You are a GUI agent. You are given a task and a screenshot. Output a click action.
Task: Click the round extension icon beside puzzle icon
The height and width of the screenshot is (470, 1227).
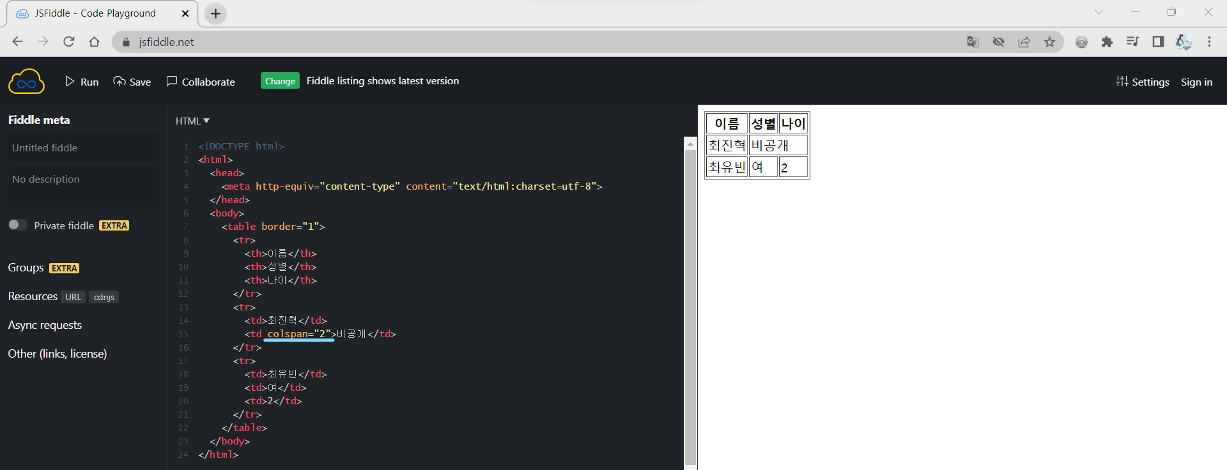[x=1081, y=42]
